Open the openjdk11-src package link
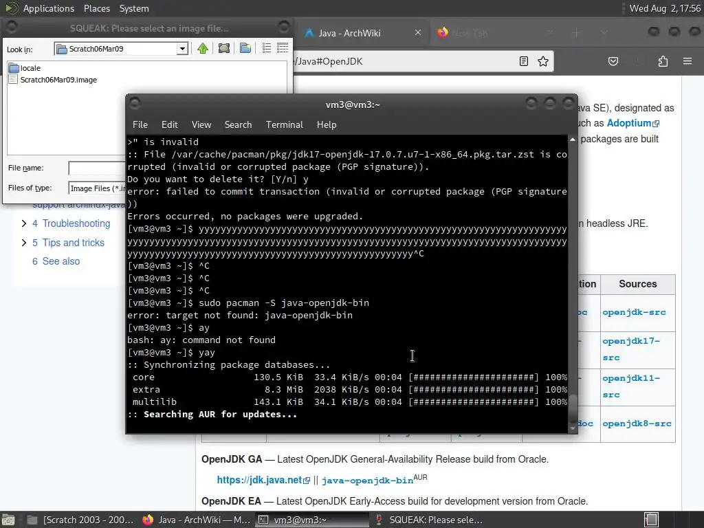Screen dimensions: 704x528 click(x=631, y=386)
